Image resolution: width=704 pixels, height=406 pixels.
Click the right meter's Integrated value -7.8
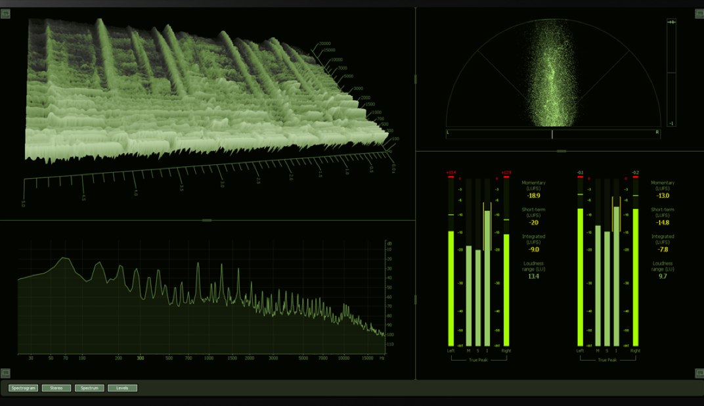(663, 250)
